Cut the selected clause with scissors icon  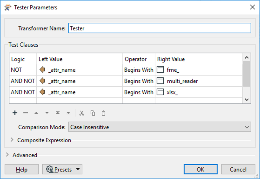pos(81,113)
